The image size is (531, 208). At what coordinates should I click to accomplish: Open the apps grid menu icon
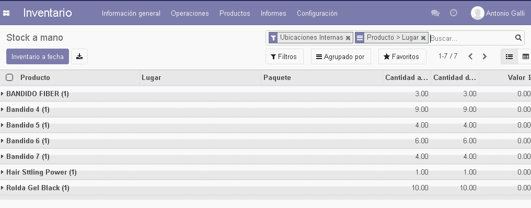coord(6,13)
